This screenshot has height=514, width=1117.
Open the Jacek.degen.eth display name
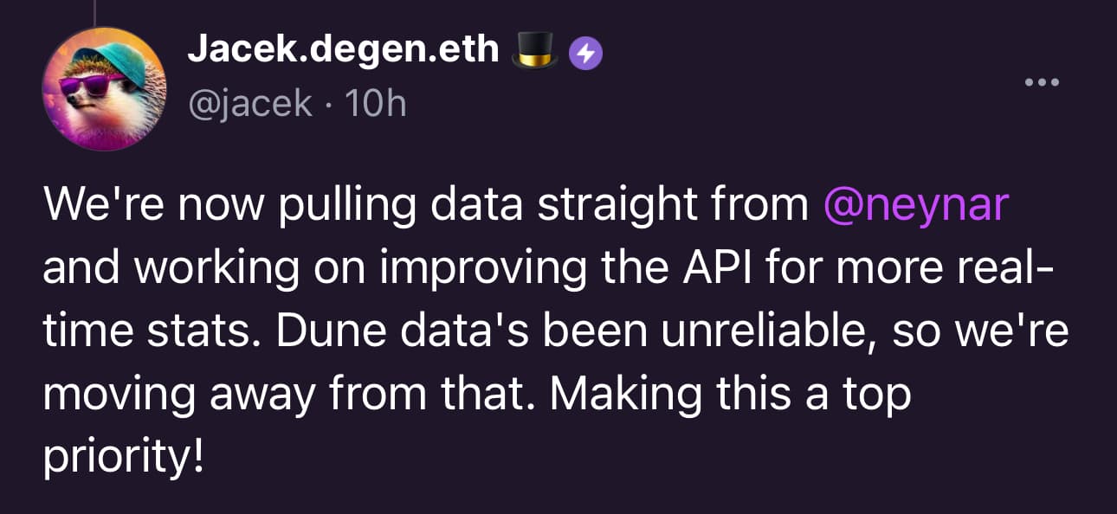pos(343,52)
